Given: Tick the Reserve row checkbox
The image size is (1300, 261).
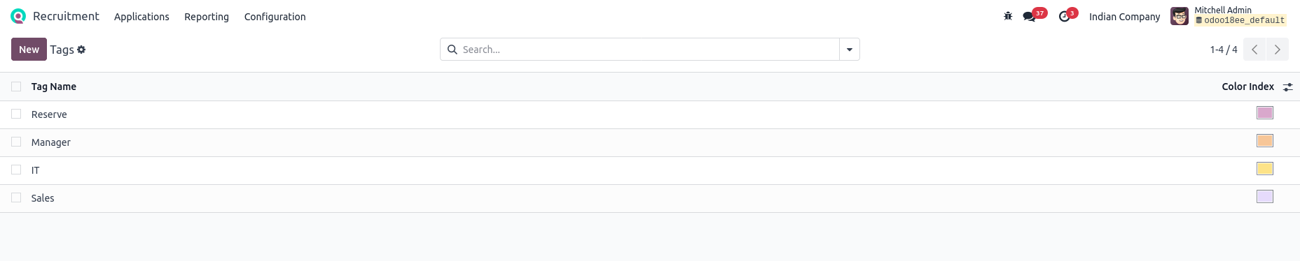Looking at the screenshot, I should pos(16,114).
